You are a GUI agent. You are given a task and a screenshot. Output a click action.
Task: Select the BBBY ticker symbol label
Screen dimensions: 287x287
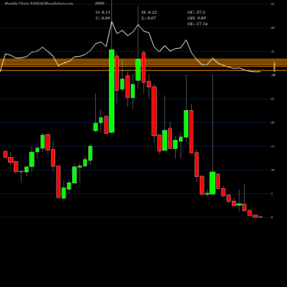[x=99, y=3]
